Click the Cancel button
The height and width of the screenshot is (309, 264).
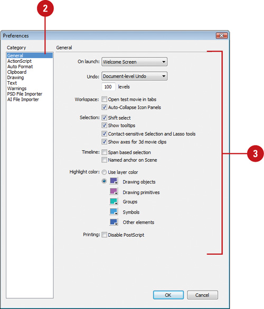tap(202, 295)
